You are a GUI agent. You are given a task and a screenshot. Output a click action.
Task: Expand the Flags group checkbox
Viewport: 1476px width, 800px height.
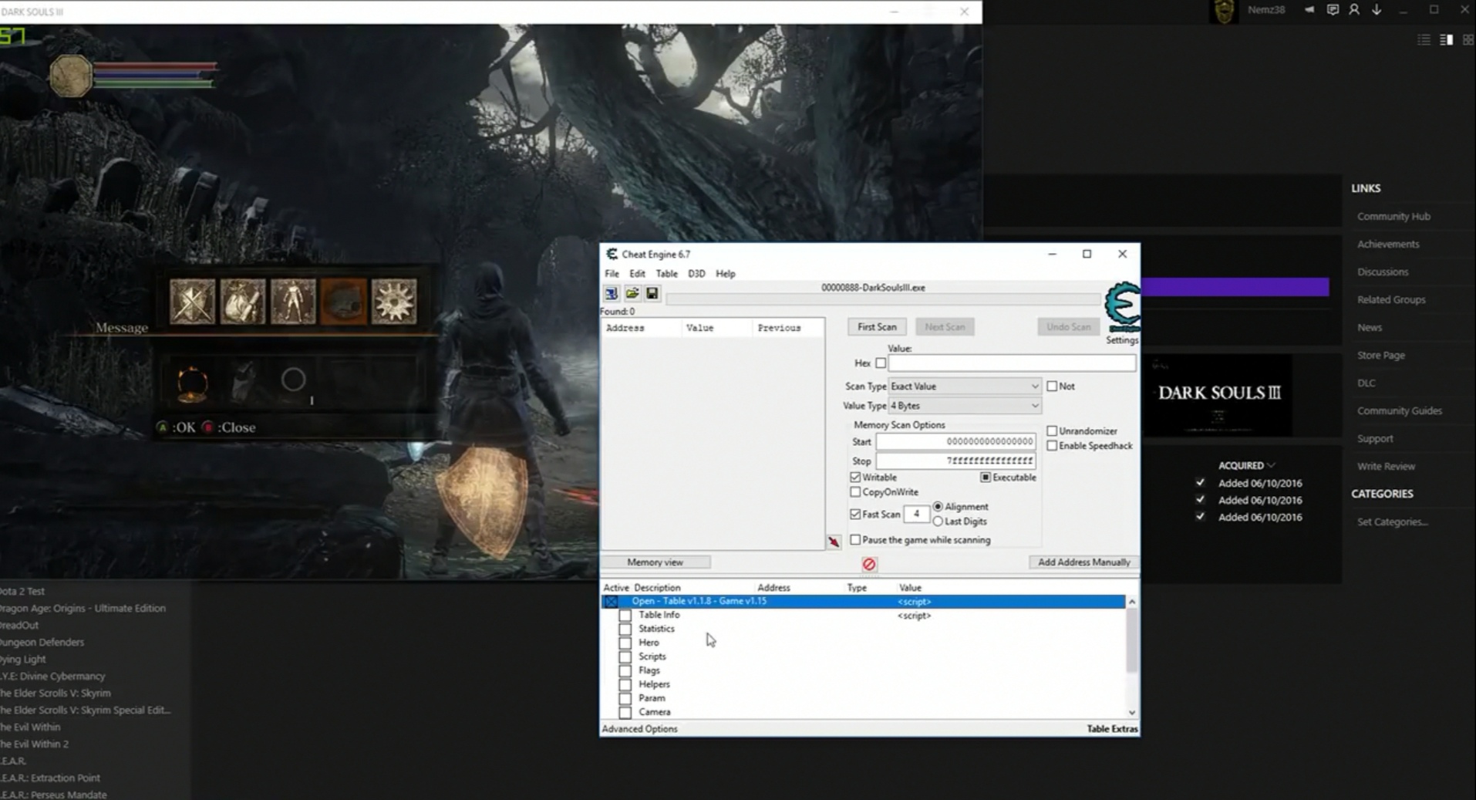click(625, 670)
